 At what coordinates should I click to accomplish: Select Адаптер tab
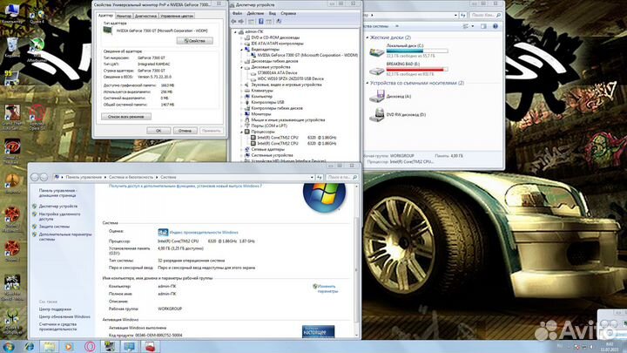105,15
